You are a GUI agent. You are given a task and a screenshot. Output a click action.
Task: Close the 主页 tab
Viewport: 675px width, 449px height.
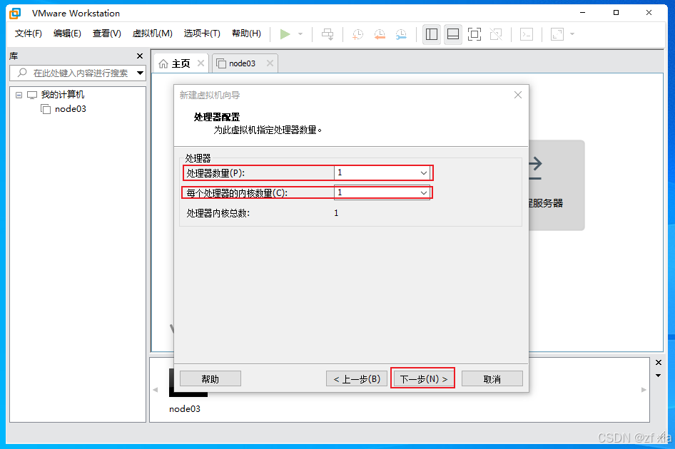tap(201, 63)
